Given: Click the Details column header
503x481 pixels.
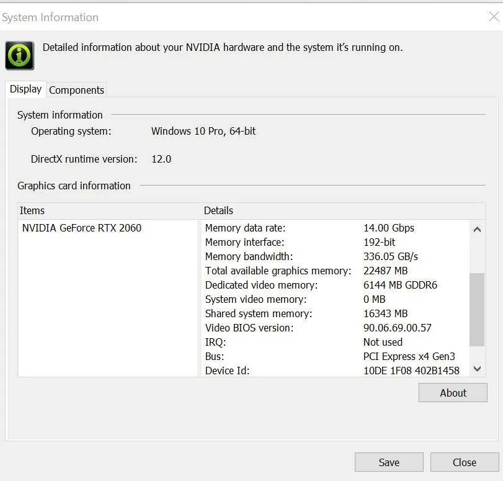Looking at the screenshot, I should point(344,210).
